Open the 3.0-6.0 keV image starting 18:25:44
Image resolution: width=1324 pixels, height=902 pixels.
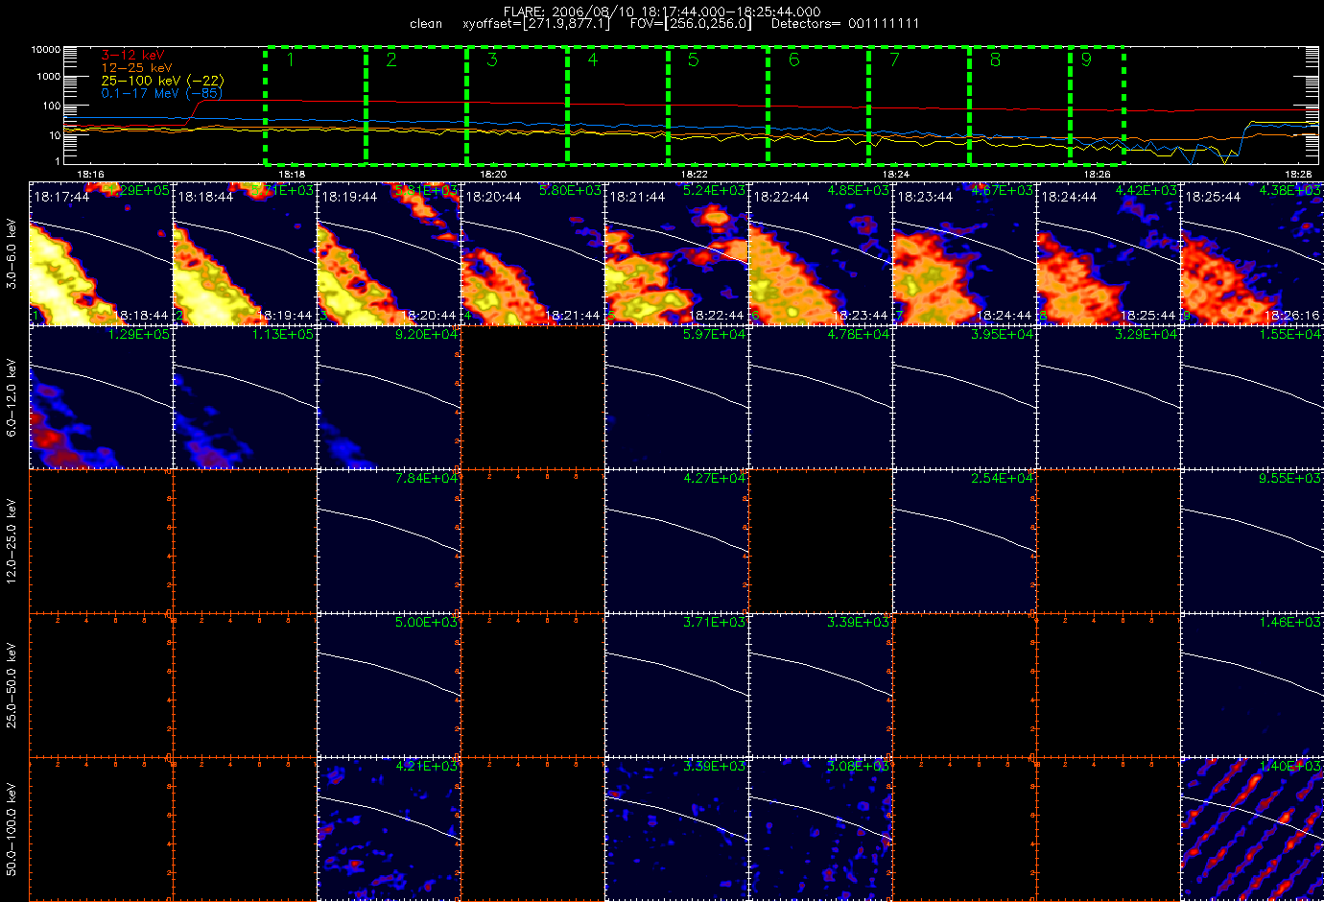(x=1252, y=253)
